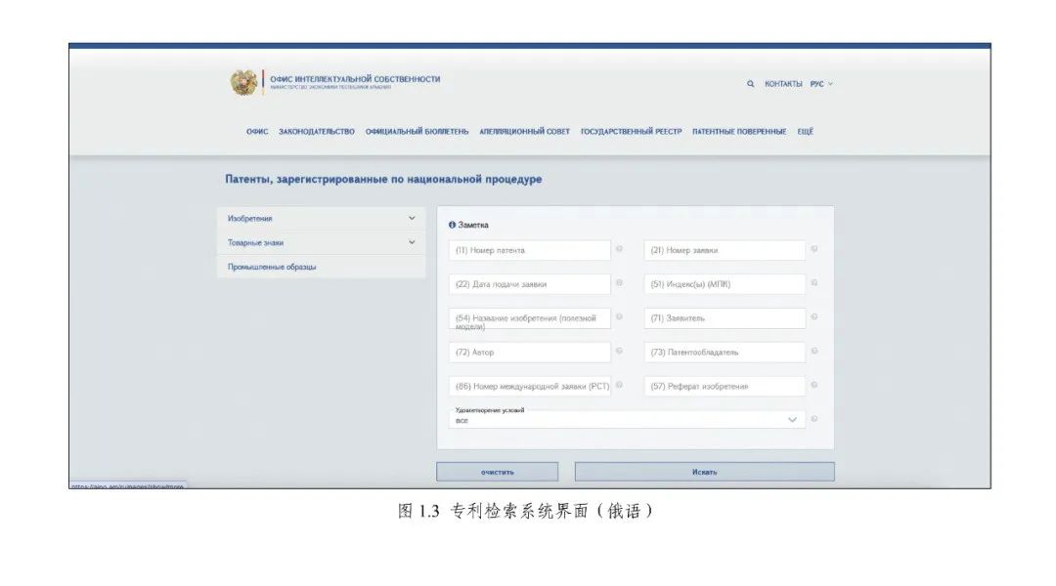
Task: Click the Armenian coat of arms logo
Action: [x=243, y=83]
